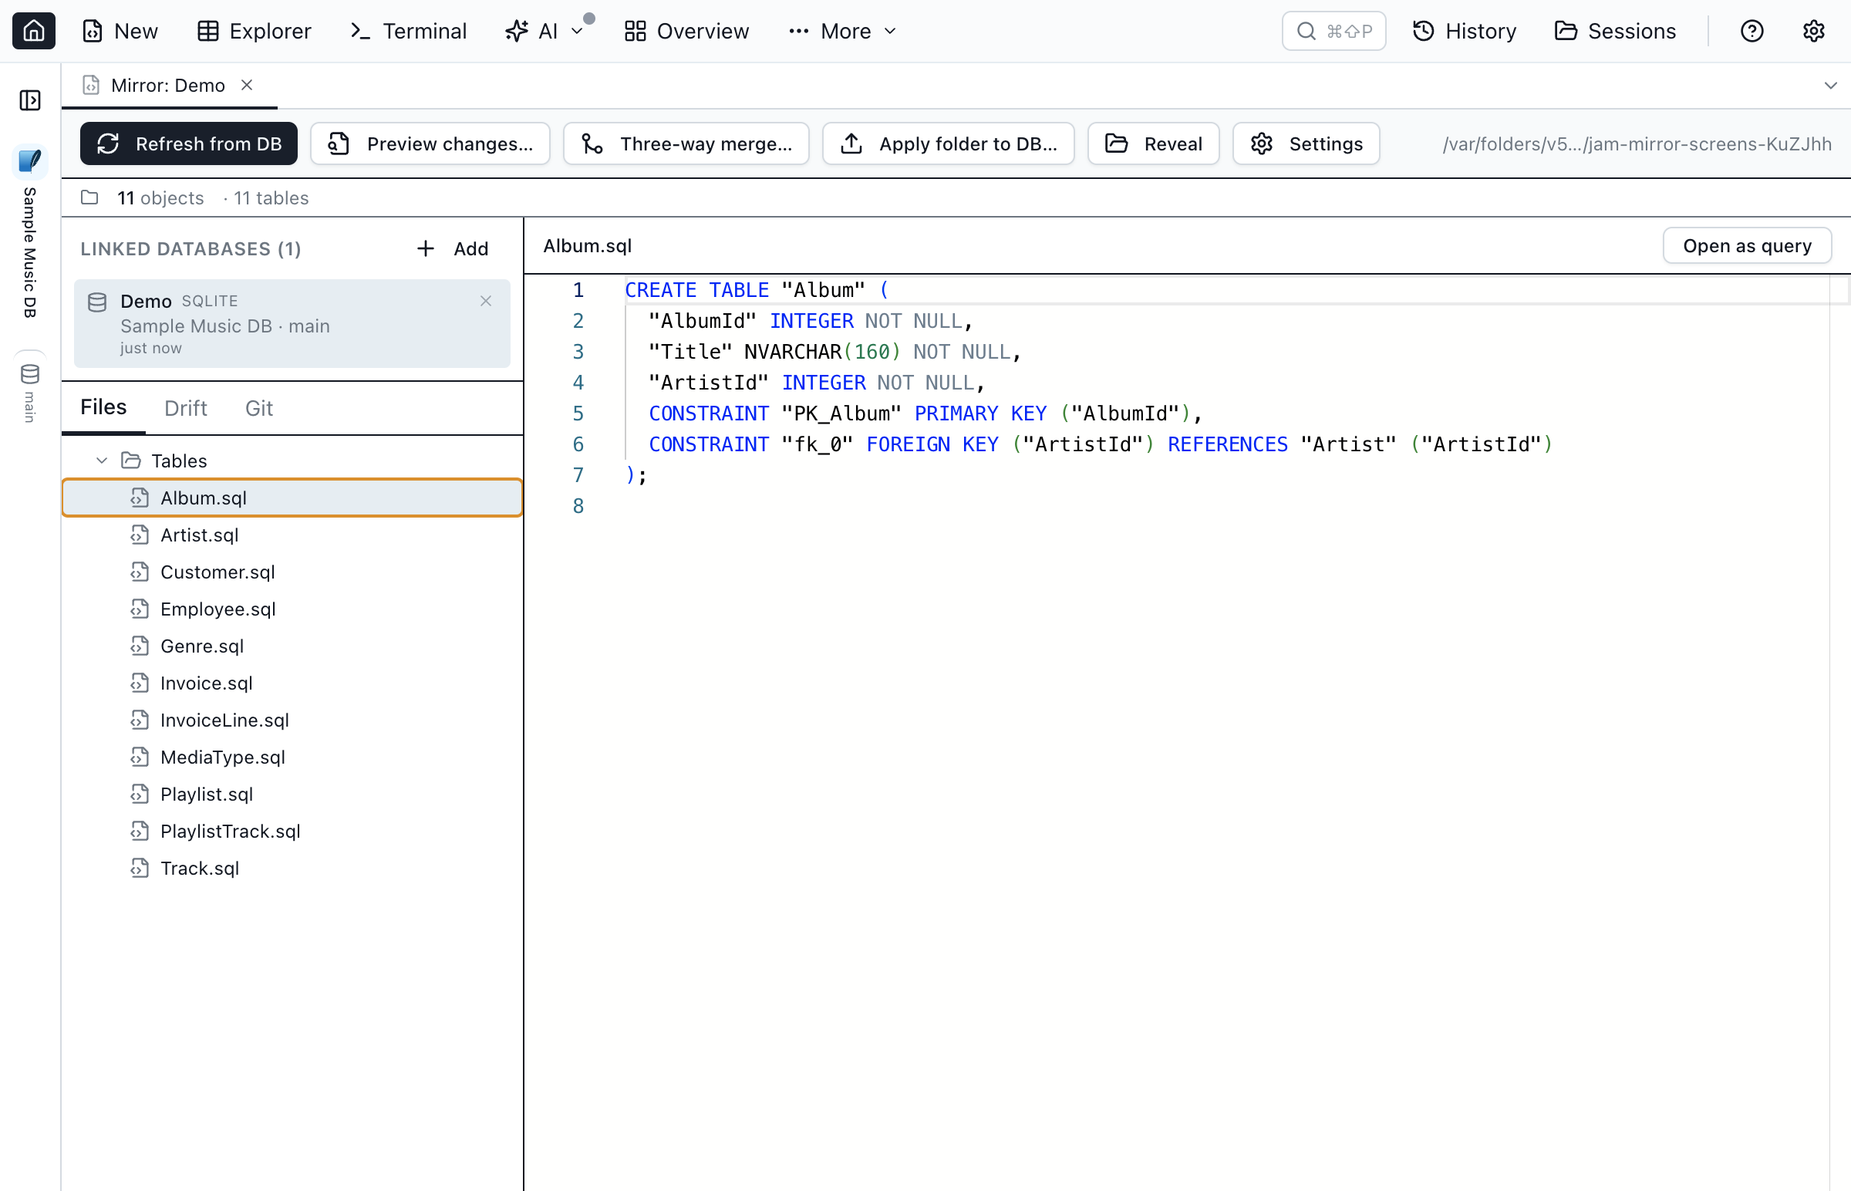Create a New file from the top bar
The image size is (1851, 1191).
click(x=120, y=31)
